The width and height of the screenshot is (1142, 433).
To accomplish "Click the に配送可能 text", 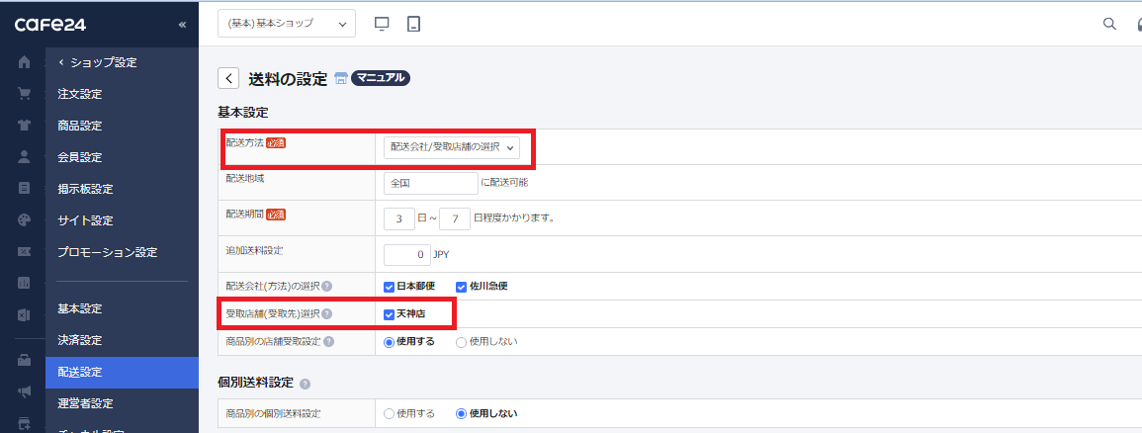I will coord(504,183).
